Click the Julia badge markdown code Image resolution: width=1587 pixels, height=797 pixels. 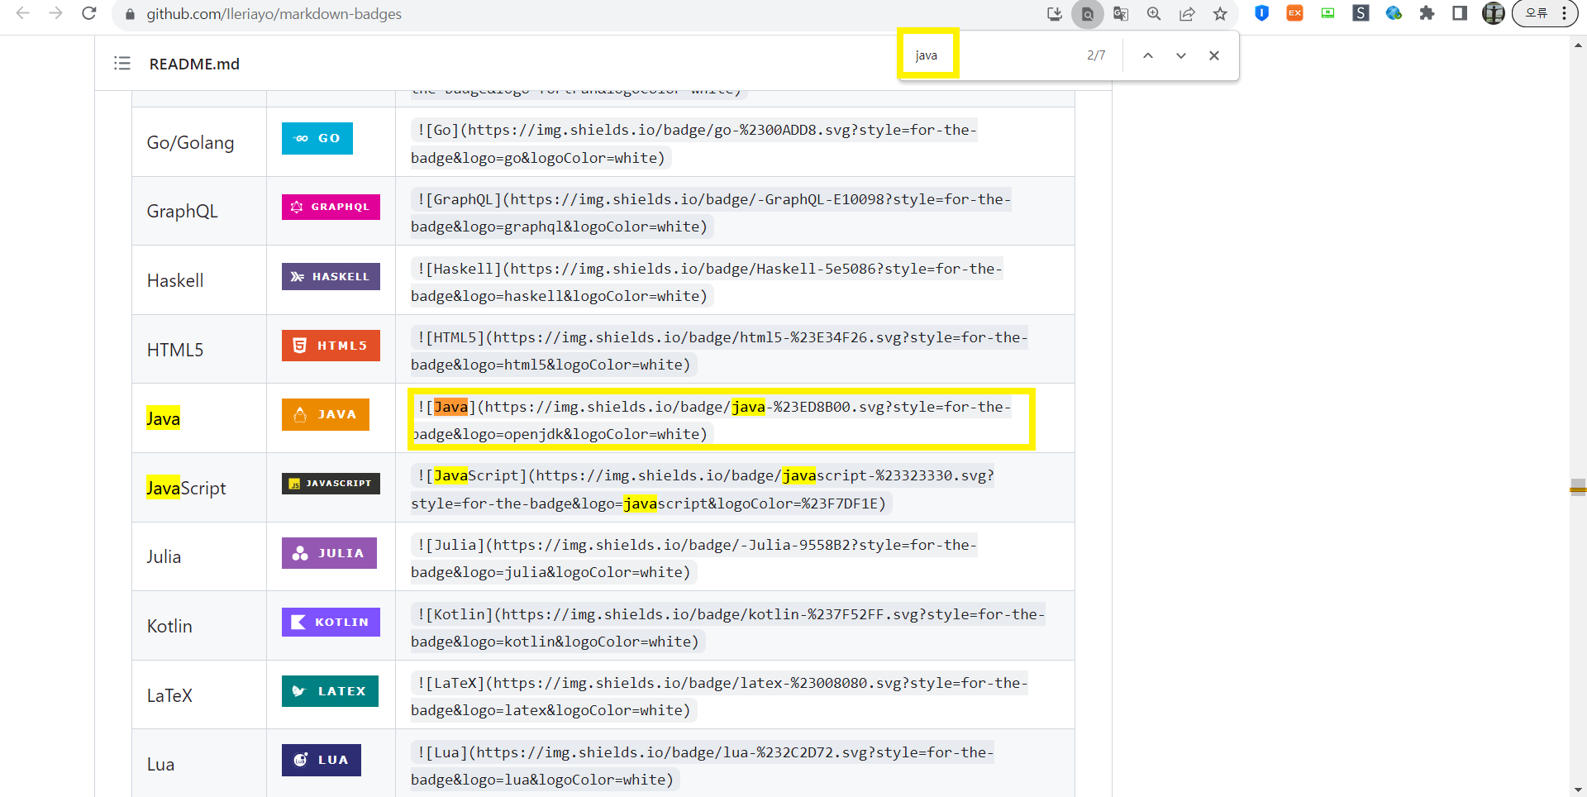694,558
